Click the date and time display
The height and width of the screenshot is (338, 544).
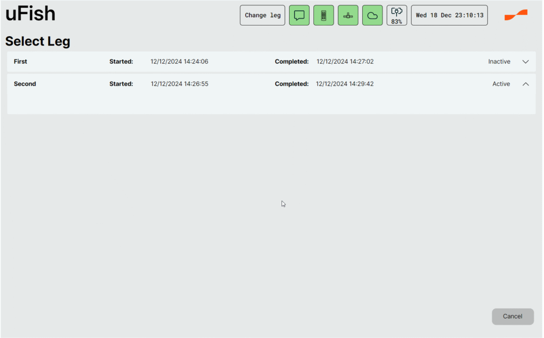coord(449,15)
